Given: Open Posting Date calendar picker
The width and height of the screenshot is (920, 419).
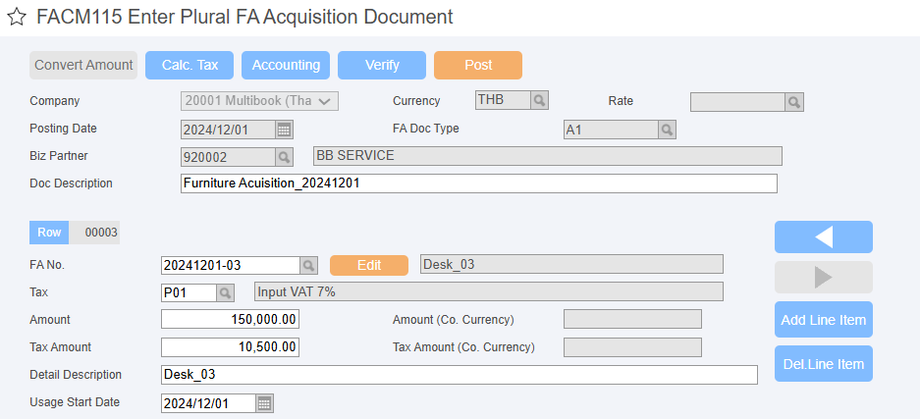Looking at the screenshot, I should pos(284,130).
